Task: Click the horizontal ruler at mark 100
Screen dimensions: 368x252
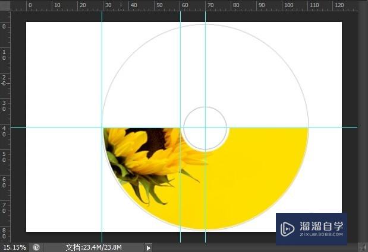Action: [x=288, y=5]
